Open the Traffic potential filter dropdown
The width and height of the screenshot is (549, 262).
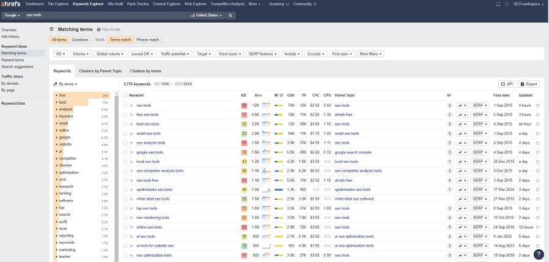(175, 54)
